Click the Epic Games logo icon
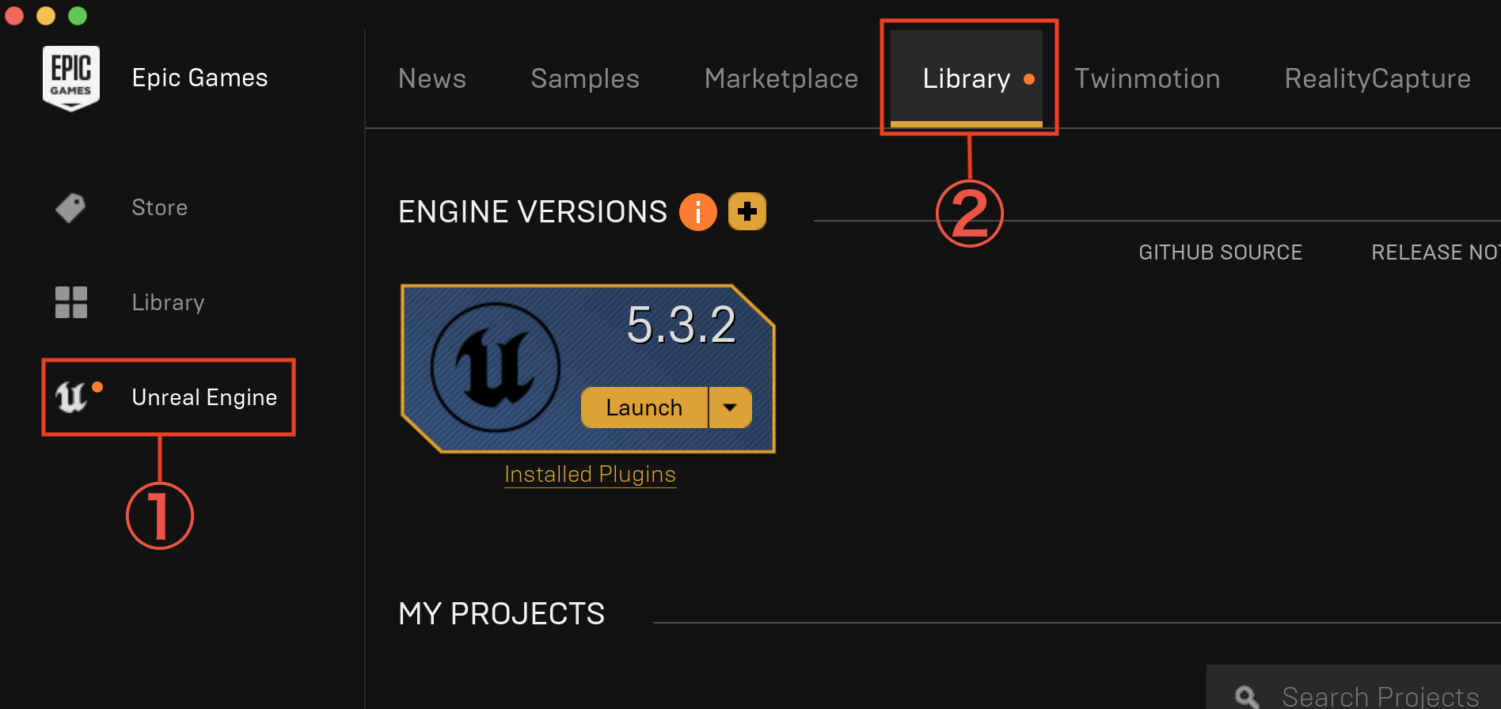The image size is (1501, 709). pos(70,78)
